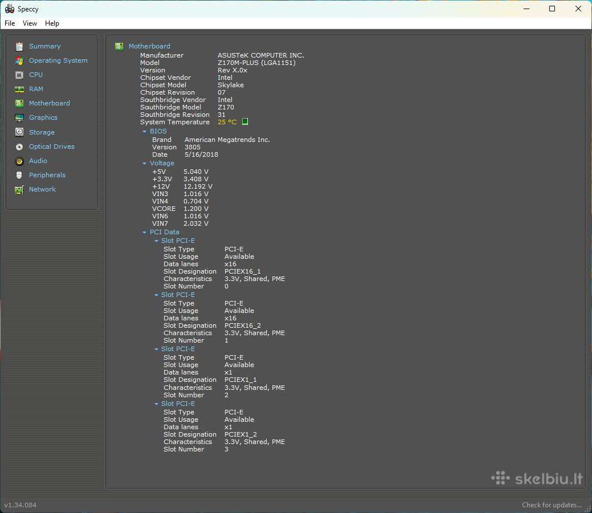Maximize the Speccy window
The width and height of the screenshot is (592, 513).
552,9
